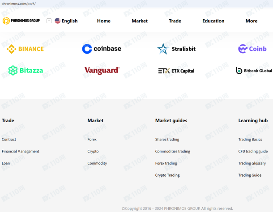This screenshot has width=273, height=212.
Task: Click the ETX Capital logo
Action: point(176,71)
